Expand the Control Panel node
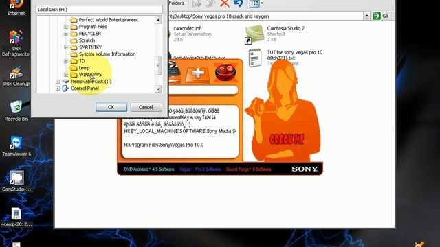The height and width of the screenshot is (247, 440). [58, 89]
